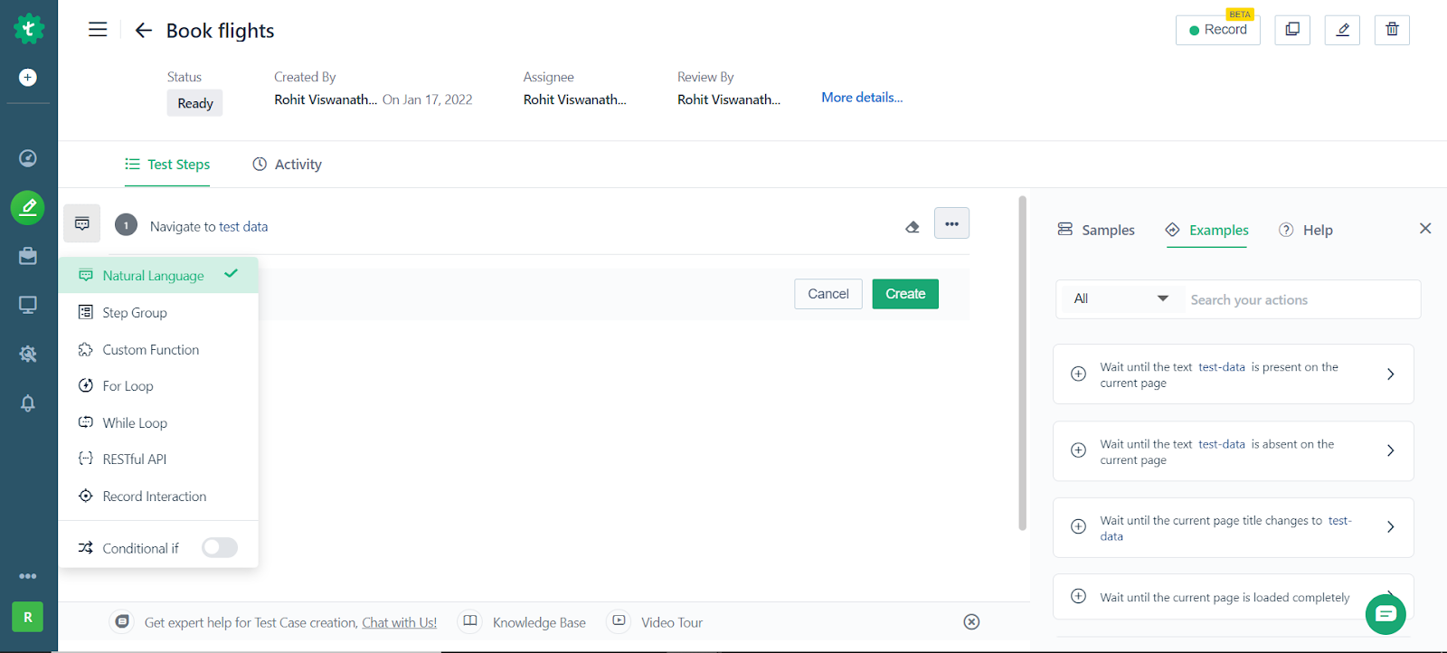Switch to the Test Steps tab
The width and height of the screenshot is (1447, 653).
click(167, 165)
